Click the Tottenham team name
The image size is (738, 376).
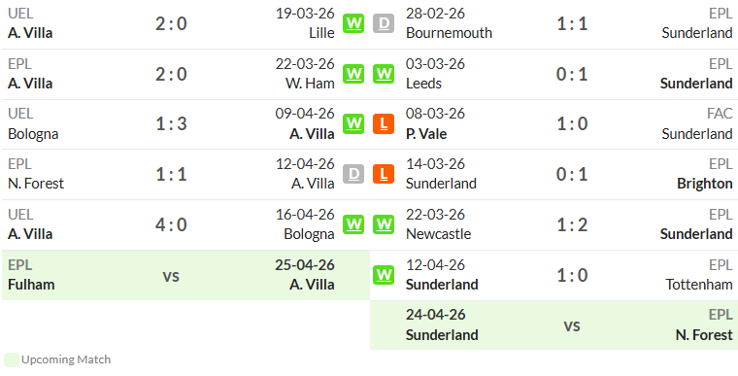(699, 285)
